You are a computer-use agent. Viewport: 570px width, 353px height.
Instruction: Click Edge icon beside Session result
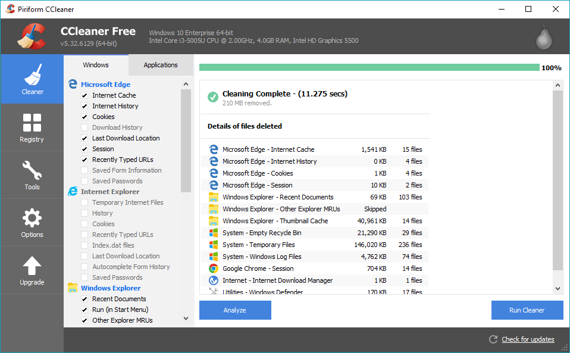pos(214,185)
